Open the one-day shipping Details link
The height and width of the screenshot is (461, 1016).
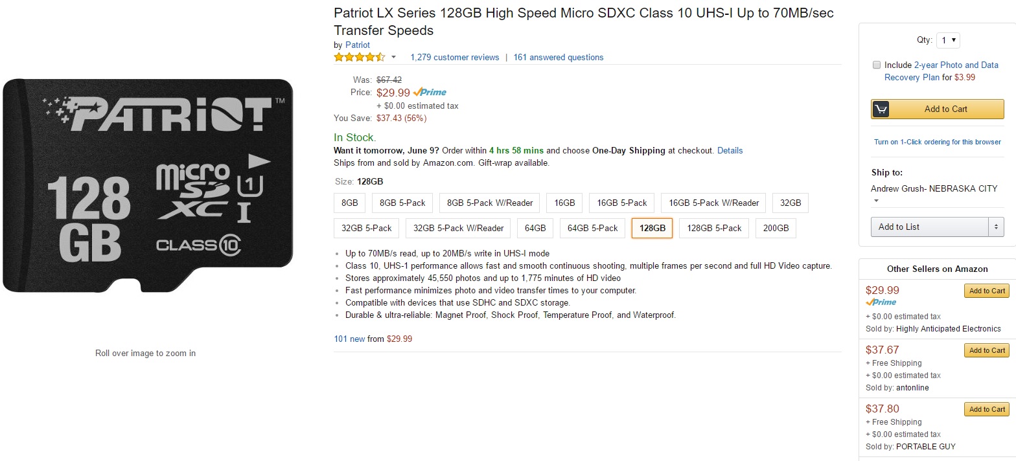tap(730, 150)
